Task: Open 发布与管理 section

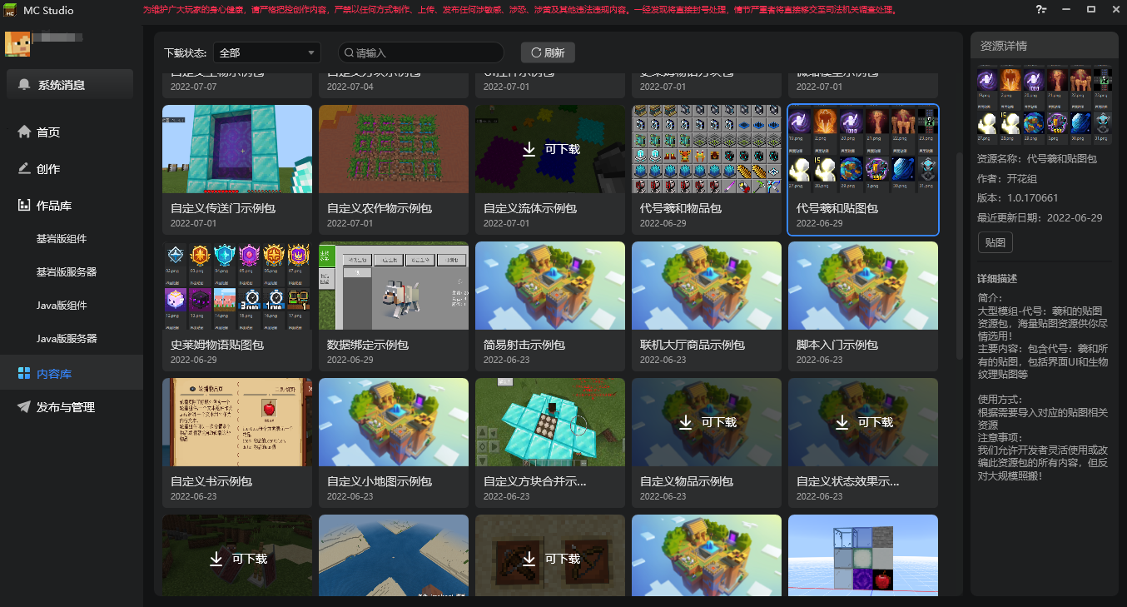Action: (57, 407)
